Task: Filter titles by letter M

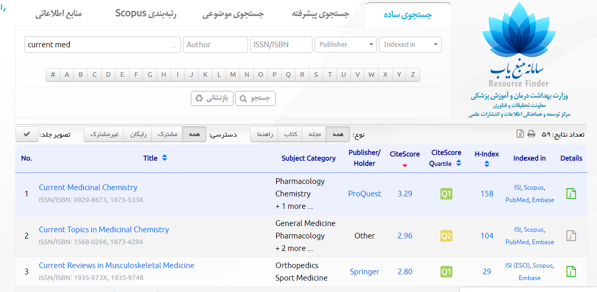Action: pos(233,75)
